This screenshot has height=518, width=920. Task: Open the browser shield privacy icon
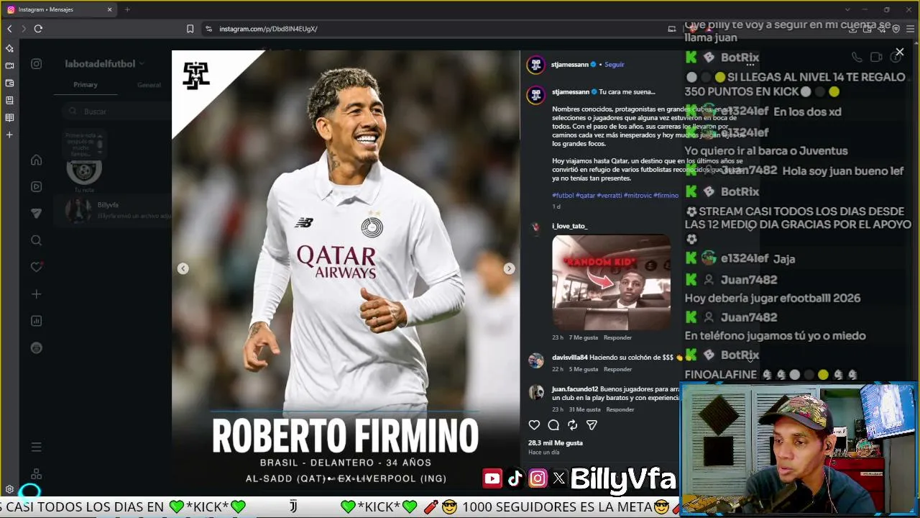896,29
